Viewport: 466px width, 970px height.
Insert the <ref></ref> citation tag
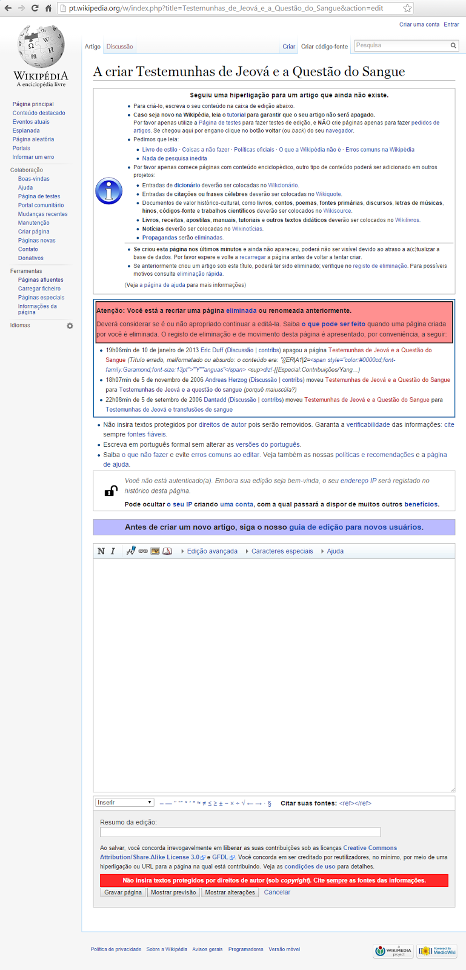click(x=355, y=803)
